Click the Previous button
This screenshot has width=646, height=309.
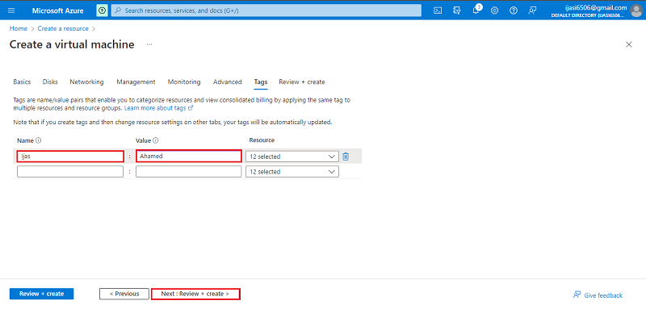click(124, 294)
